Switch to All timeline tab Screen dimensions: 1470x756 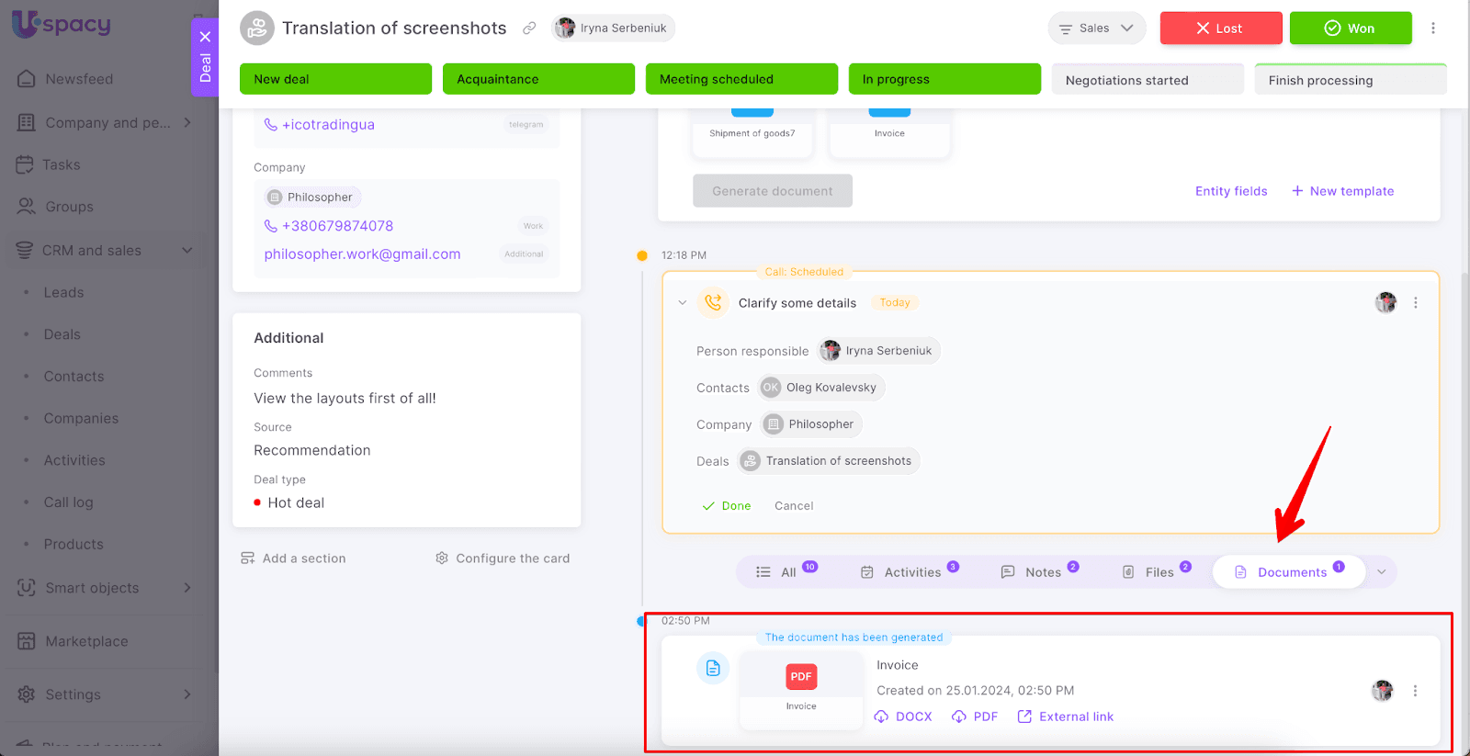[x=786, y=571]
